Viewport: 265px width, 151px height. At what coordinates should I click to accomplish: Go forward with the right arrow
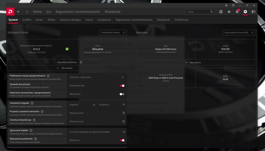tap(27, 12)
